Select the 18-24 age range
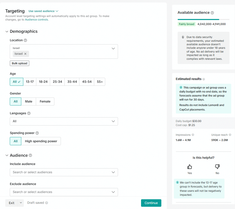Screen dimensions: 235x209 43,82
